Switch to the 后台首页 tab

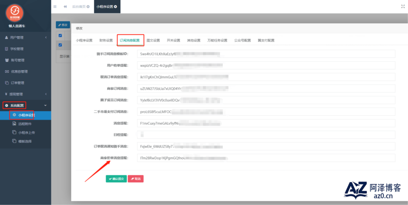[x=79, y=6]
